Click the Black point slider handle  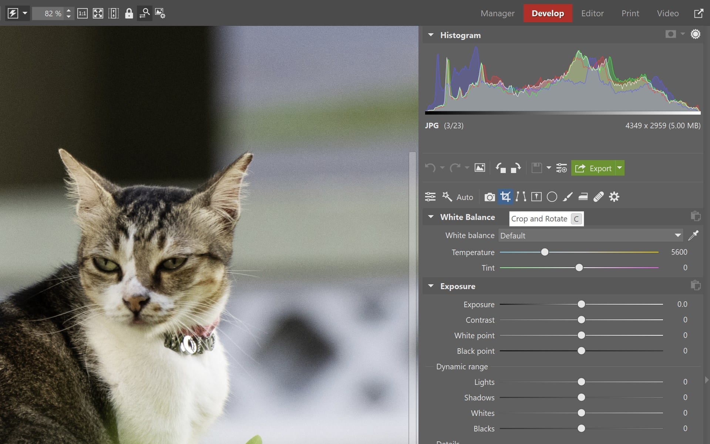(x=581, y=351)
